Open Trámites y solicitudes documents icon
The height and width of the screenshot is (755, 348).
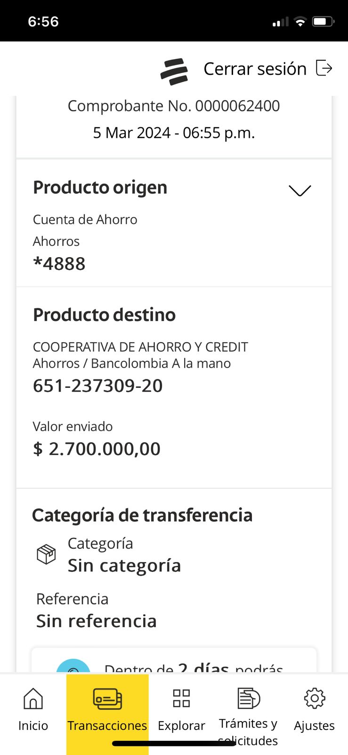[x=248, y=698]
